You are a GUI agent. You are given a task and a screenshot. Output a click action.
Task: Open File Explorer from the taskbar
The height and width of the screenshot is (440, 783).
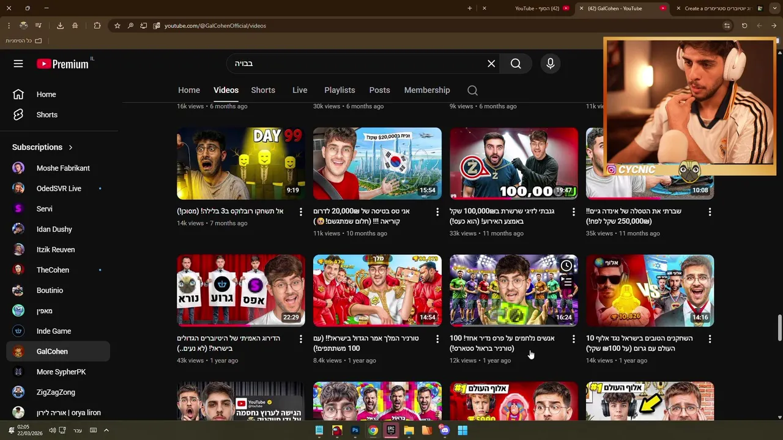(409, 430)
